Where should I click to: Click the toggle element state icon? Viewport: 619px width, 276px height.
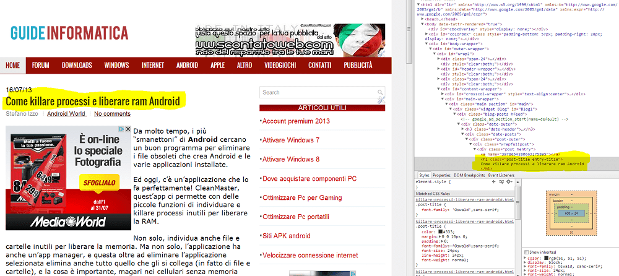pyautogui.click(x=501, y=182)
